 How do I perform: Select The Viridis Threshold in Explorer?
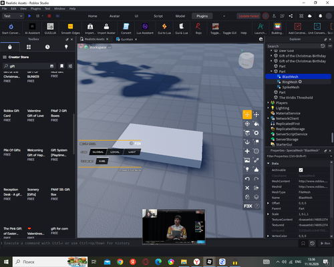pos(296,97)
